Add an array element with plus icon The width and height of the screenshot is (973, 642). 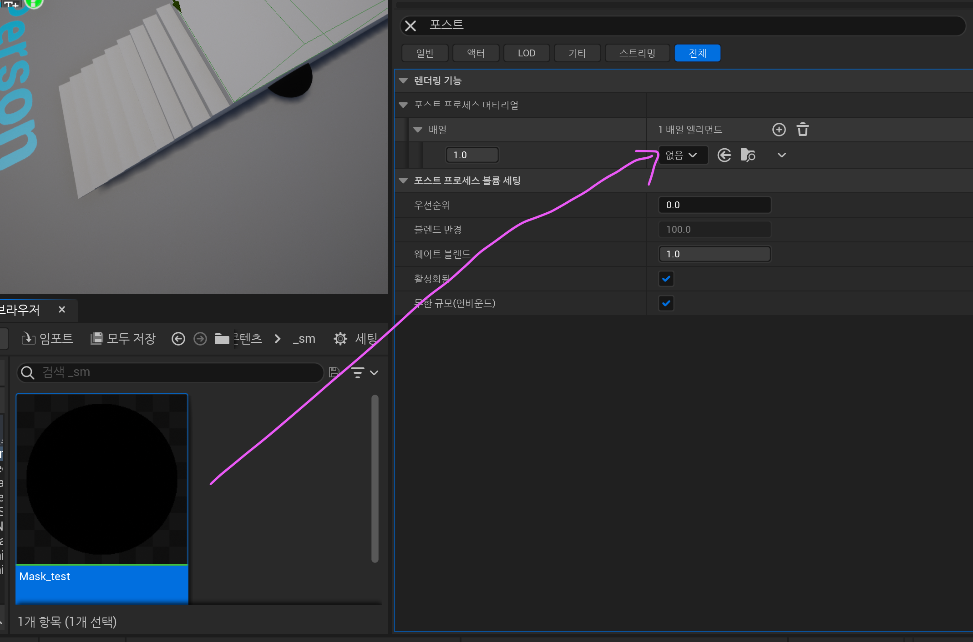pos(779,130)
